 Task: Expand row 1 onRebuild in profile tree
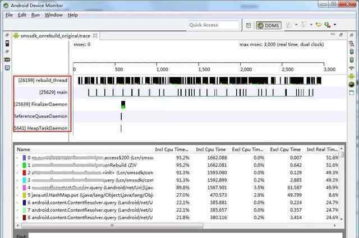pyautogui.click(x=18, y=165)
